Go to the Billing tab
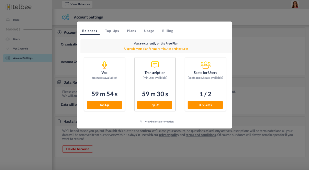Viewport: 309px width, 170px height. [167, 31]
